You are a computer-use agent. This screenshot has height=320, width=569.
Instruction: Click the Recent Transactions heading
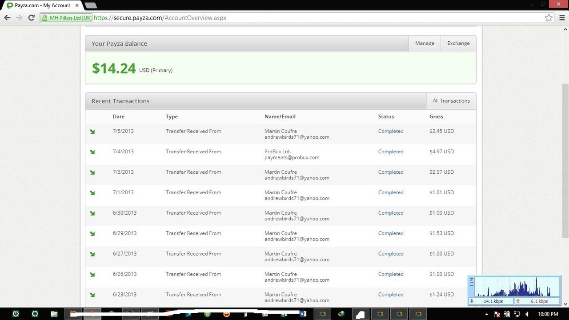[x=120, y=101]
